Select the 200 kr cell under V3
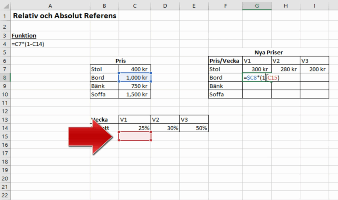The height and width of the screenshot is (200, 338). point(314,69)
